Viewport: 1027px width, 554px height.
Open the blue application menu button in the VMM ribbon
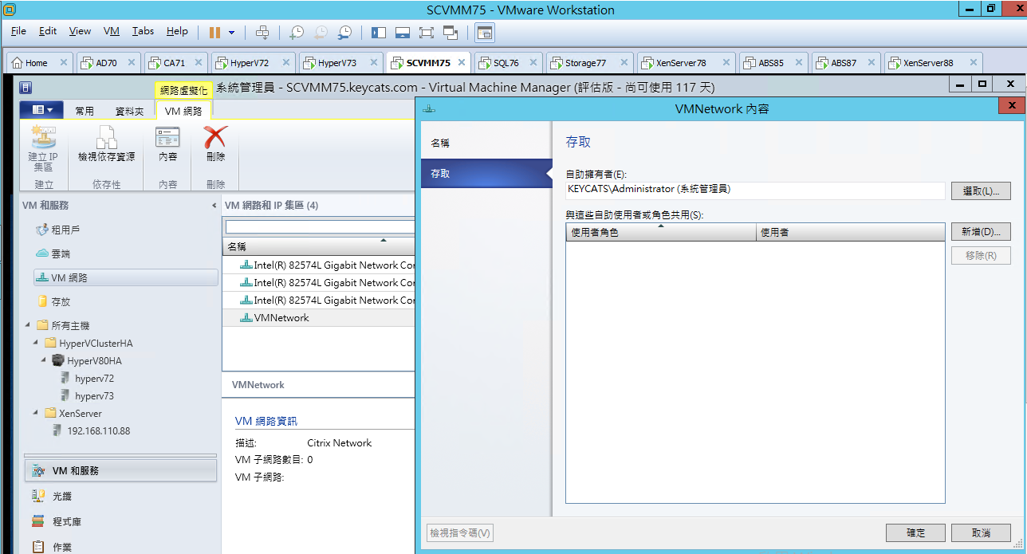[x=41, y=110]
